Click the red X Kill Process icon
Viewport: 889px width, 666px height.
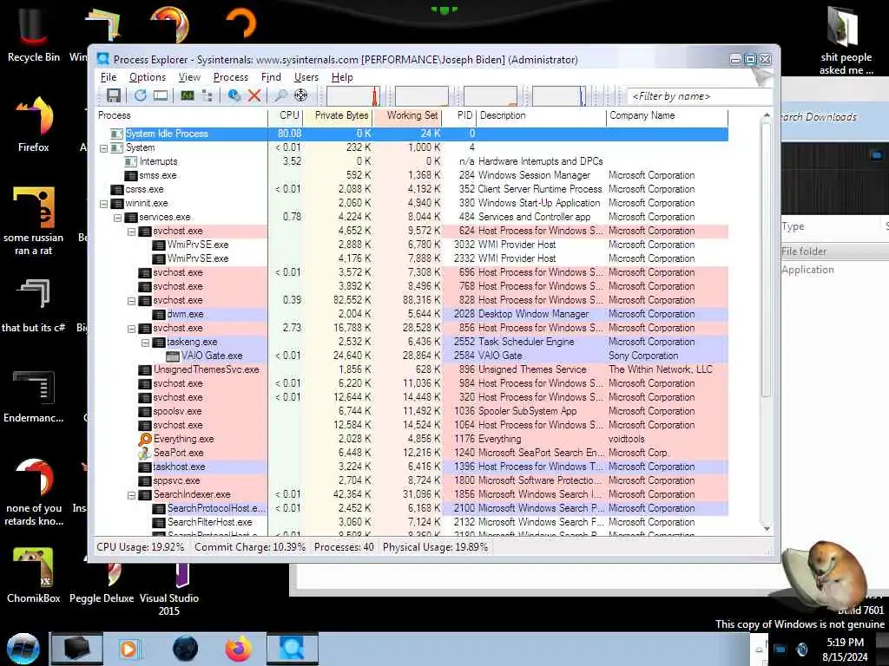point(254,95)
